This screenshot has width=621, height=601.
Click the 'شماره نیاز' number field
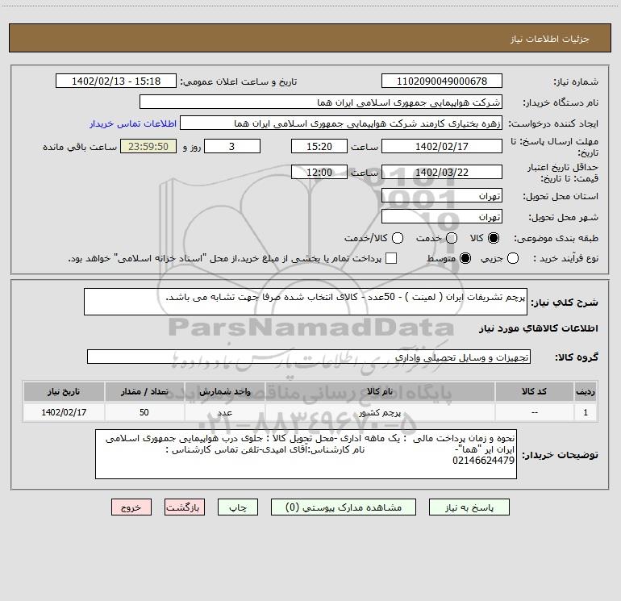tap(441, 81)
